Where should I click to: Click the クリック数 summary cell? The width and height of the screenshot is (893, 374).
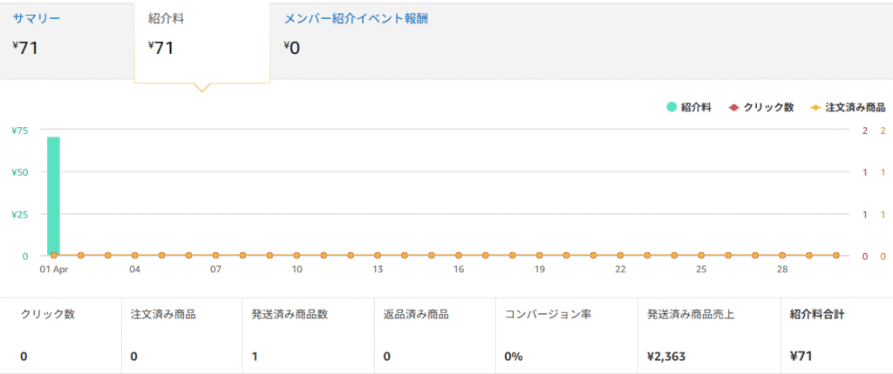tap(61, 336)
